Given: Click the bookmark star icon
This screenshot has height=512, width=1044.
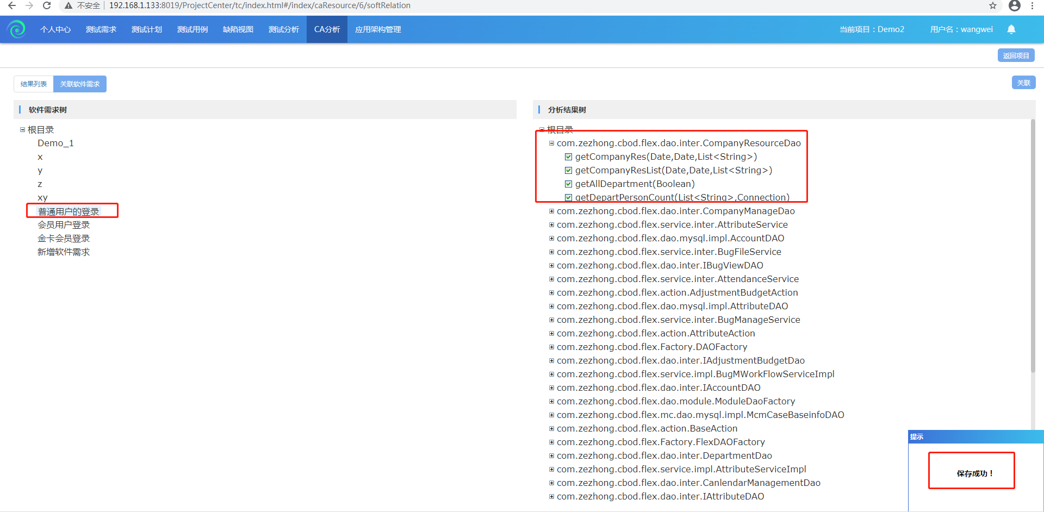Looking at the screenshot, I should [x=992, y=5].
